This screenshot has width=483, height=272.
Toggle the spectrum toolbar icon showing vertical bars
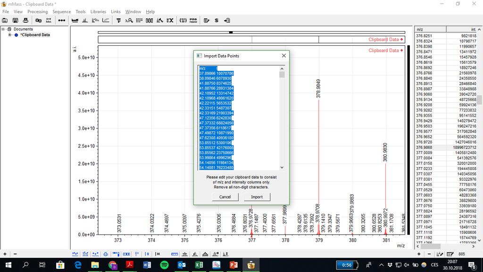(85, 254)
